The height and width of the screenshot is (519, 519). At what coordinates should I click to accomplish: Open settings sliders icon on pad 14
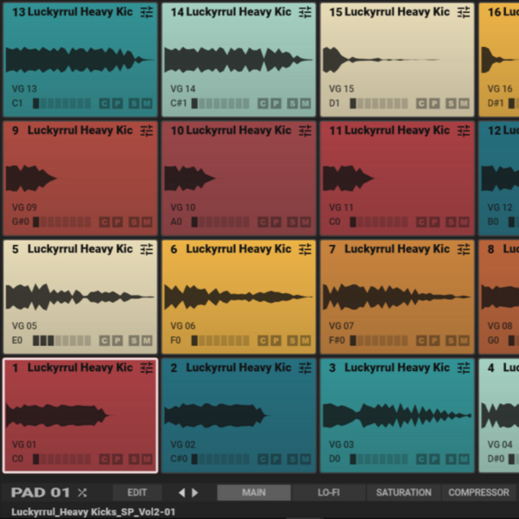[x=305, y=12]
